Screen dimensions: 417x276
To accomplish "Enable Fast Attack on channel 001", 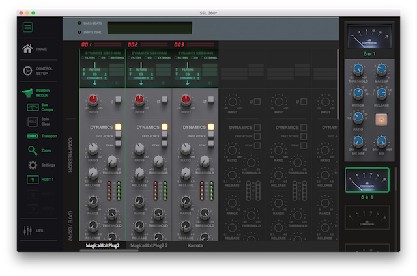I will click(x=118, y=135).
